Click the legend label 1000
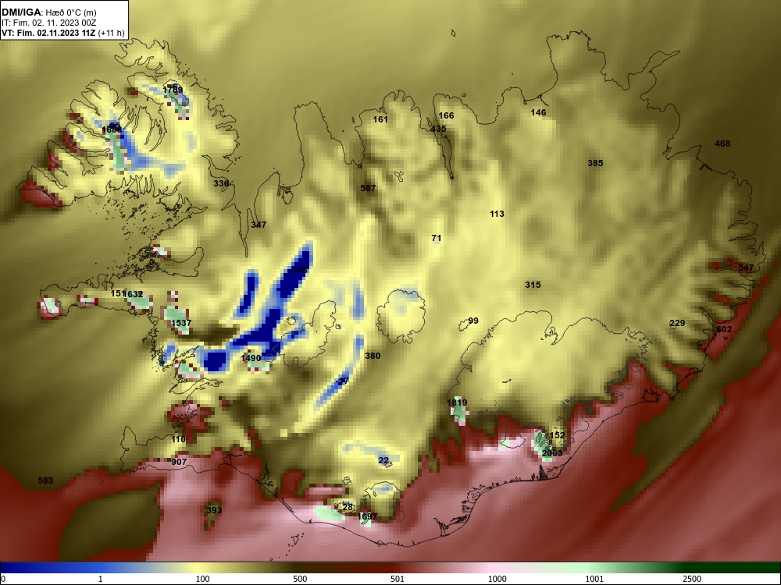The height and width of the screenshot is (585, 781). tap(497, 579)
